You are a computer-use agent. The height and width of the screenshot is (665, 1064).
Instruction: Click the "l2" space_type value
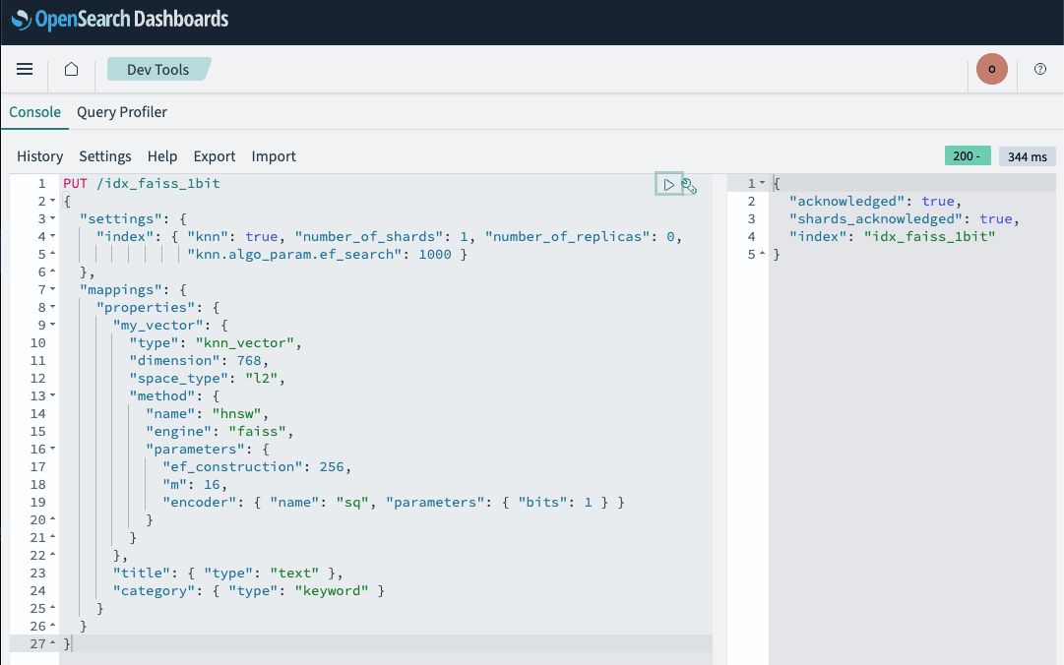[x=261, y=379]
